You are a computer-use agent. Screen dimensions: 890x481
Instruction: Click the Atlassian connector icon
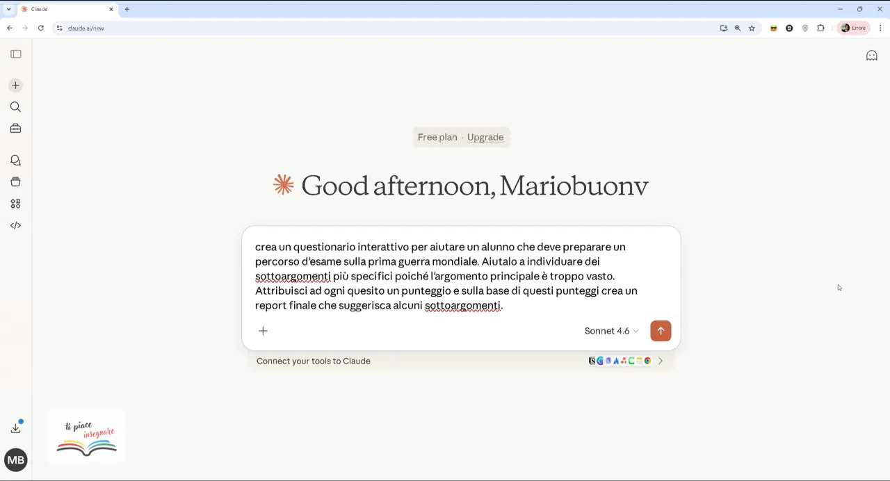click(x=616, y=361)
